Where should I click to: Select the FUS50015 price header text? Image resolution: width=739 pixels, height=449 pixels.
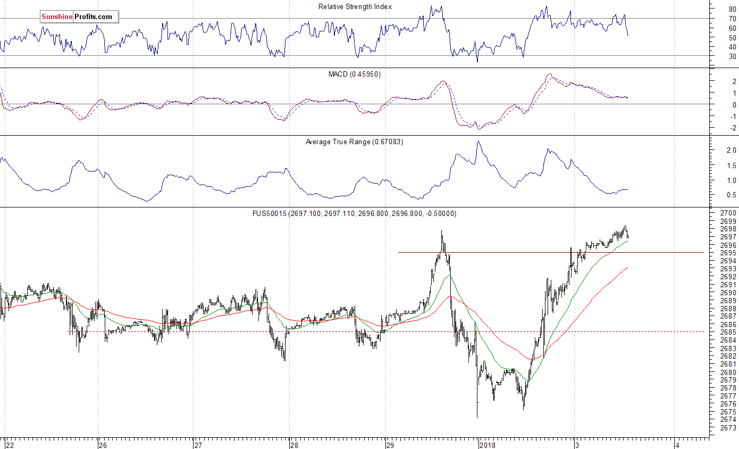354,213
